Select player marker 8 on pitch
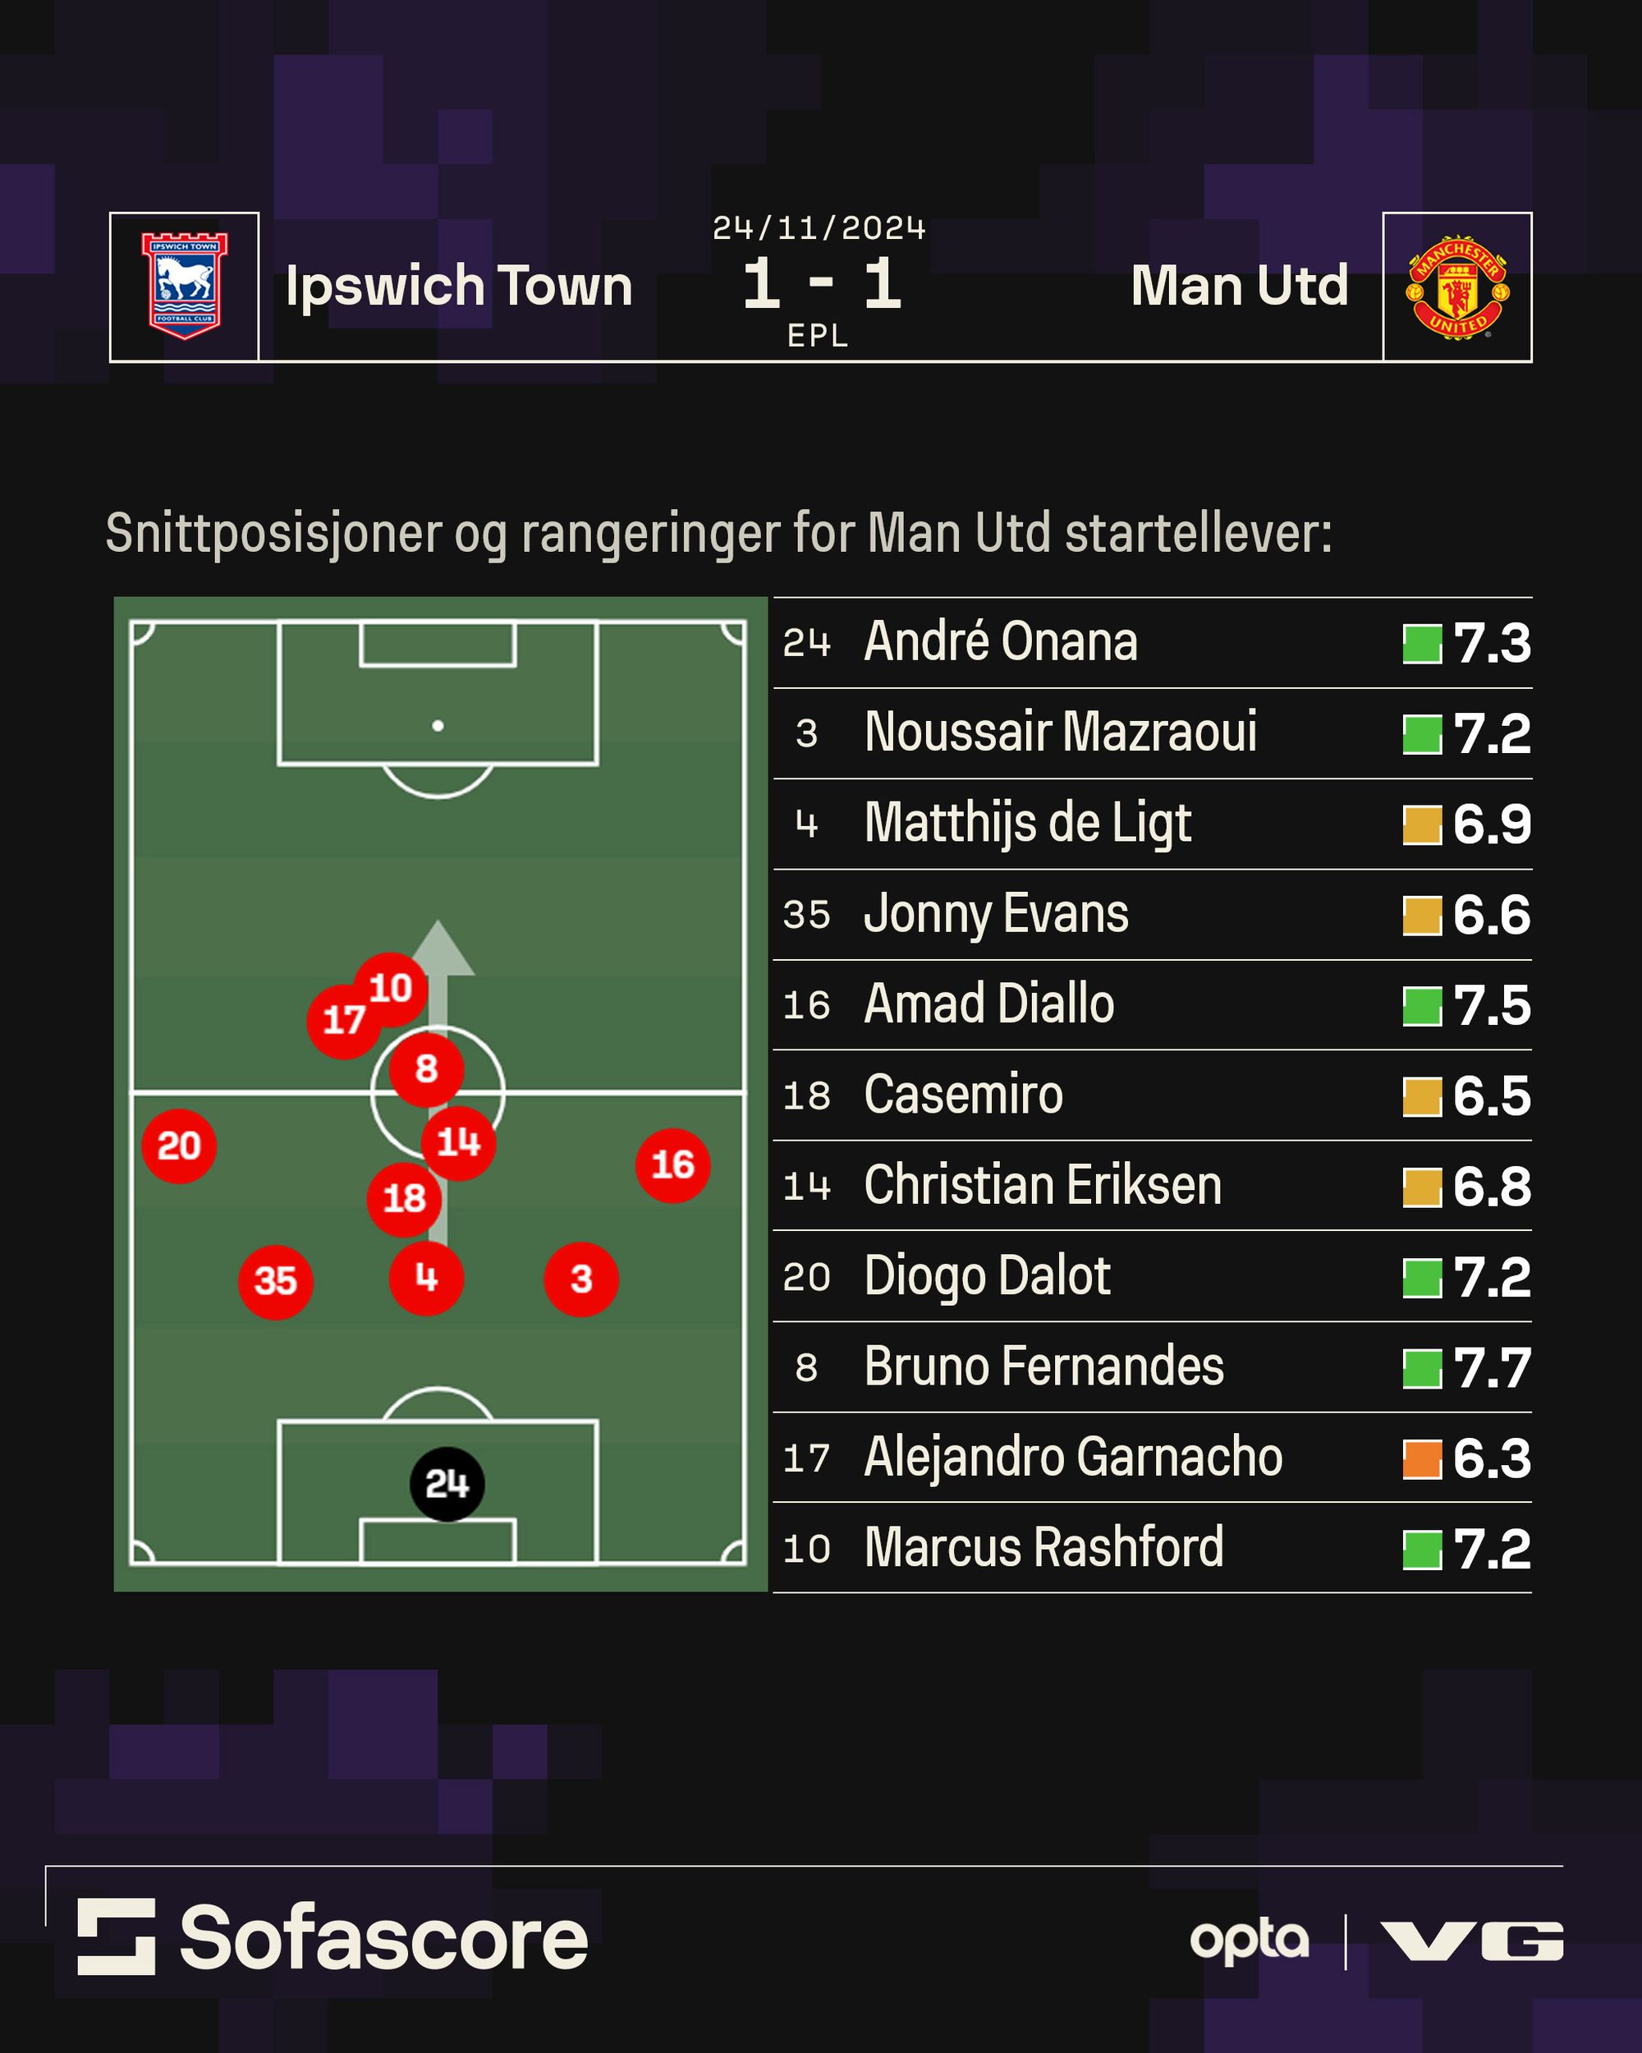The height and width of the screenshot is (2053, 1642). (x=426, y=1068)
